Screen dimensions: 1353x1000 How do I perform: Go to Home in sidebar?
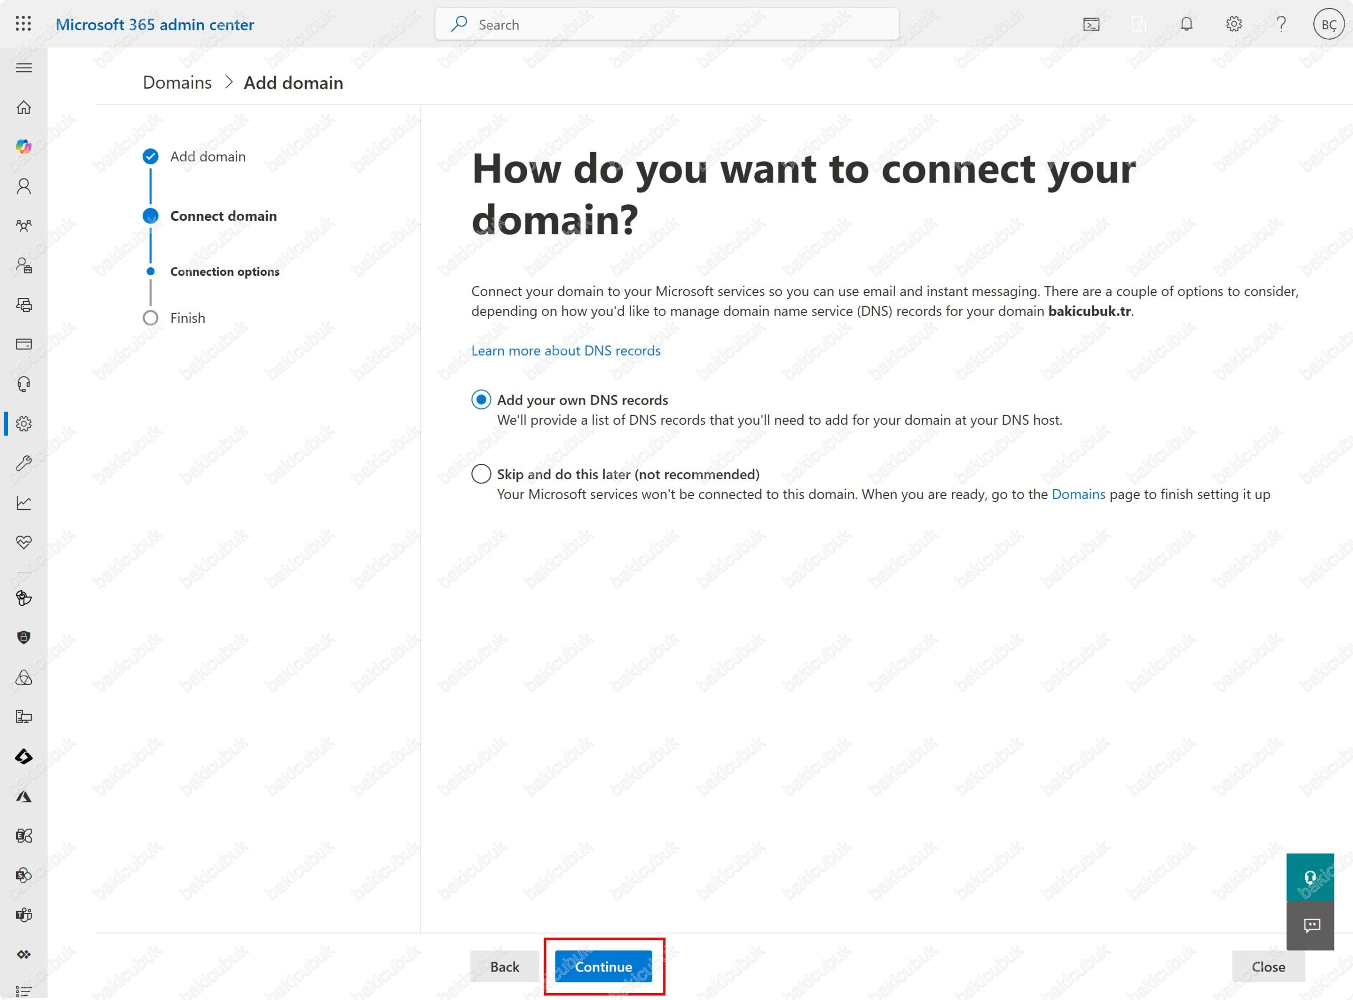24,108
